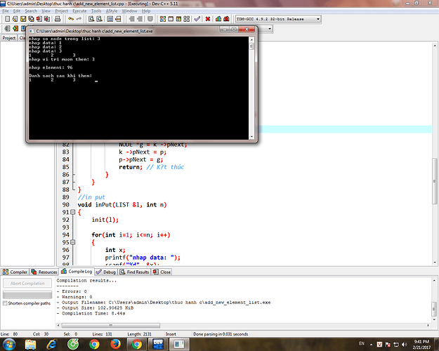This screenshot has width=439, height=351.
Task: Switch to the Debug bottom tab
Action: coord(106,272)
